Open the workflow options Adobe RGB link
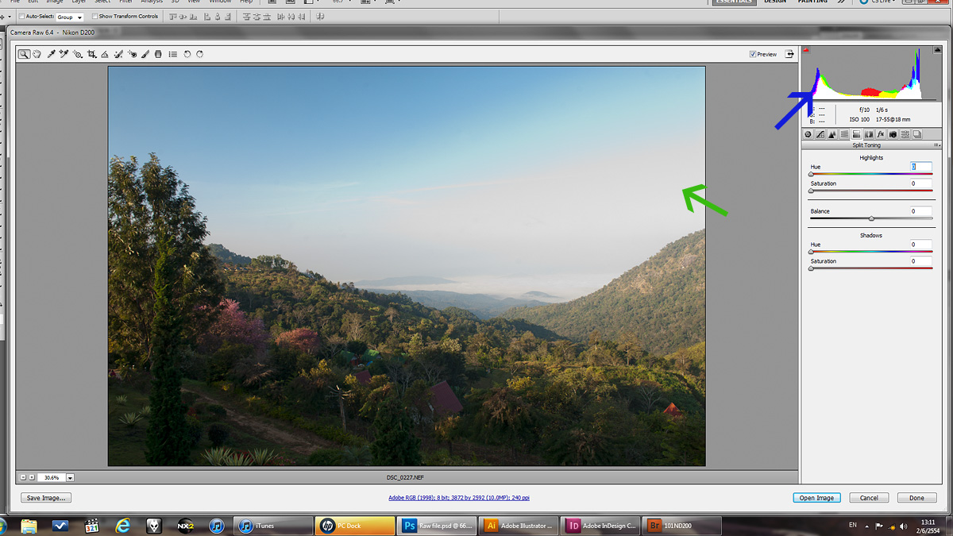Screen dimensions: 953x536 459,498
